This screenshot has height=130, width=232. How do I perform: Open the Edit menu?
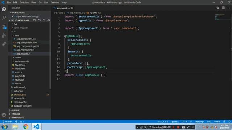tap(15, 3)
